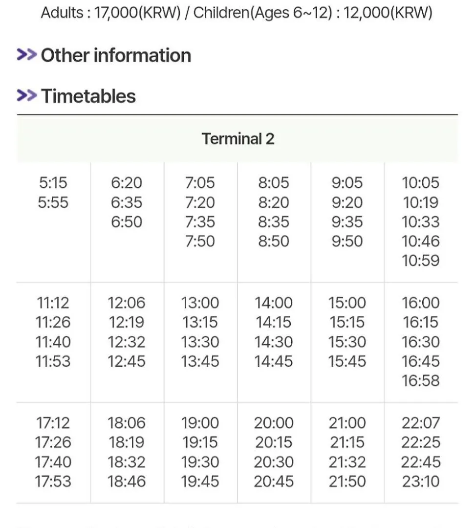Select the 14:30 departure time

[x=273, y=342]
